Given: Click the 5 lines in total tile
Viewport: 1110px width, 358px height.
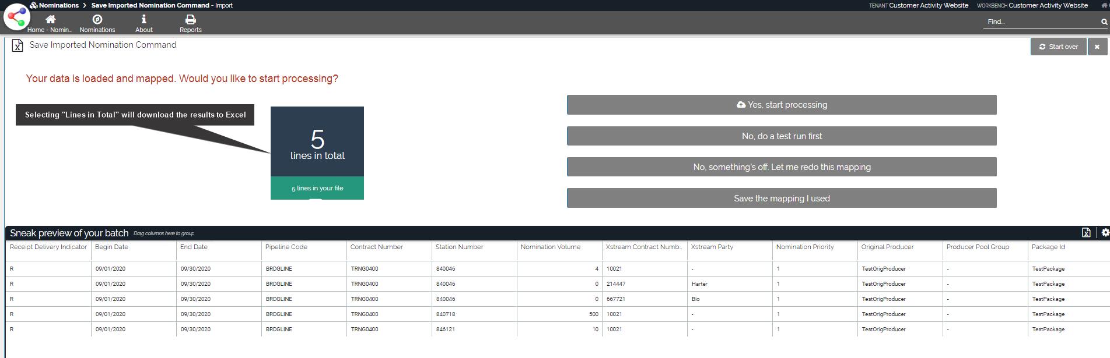Looking at the screenshot, I should point(317,143).
